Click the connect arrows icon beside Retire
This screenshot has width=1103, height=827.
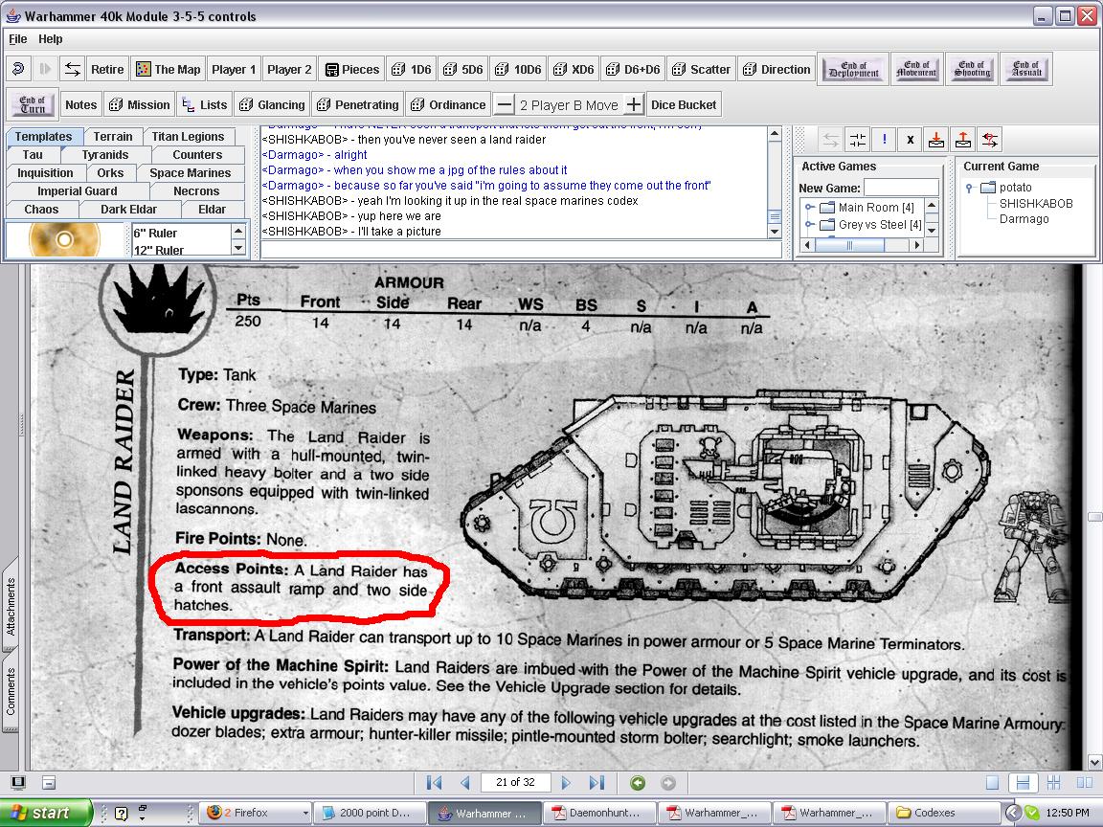pos(73,69)
